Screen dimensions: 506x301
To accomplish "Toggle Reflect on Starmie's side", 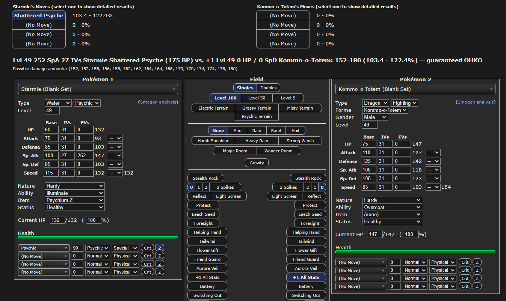I will tap(199, 196).
